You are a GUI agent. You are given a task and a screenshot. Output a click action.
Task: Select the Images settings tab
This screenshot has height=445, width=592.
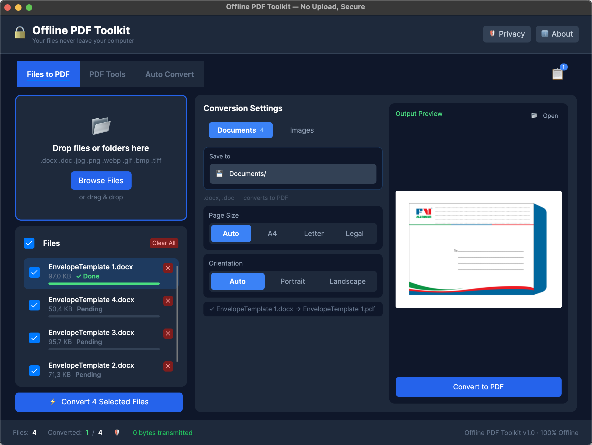coord(302,130)
